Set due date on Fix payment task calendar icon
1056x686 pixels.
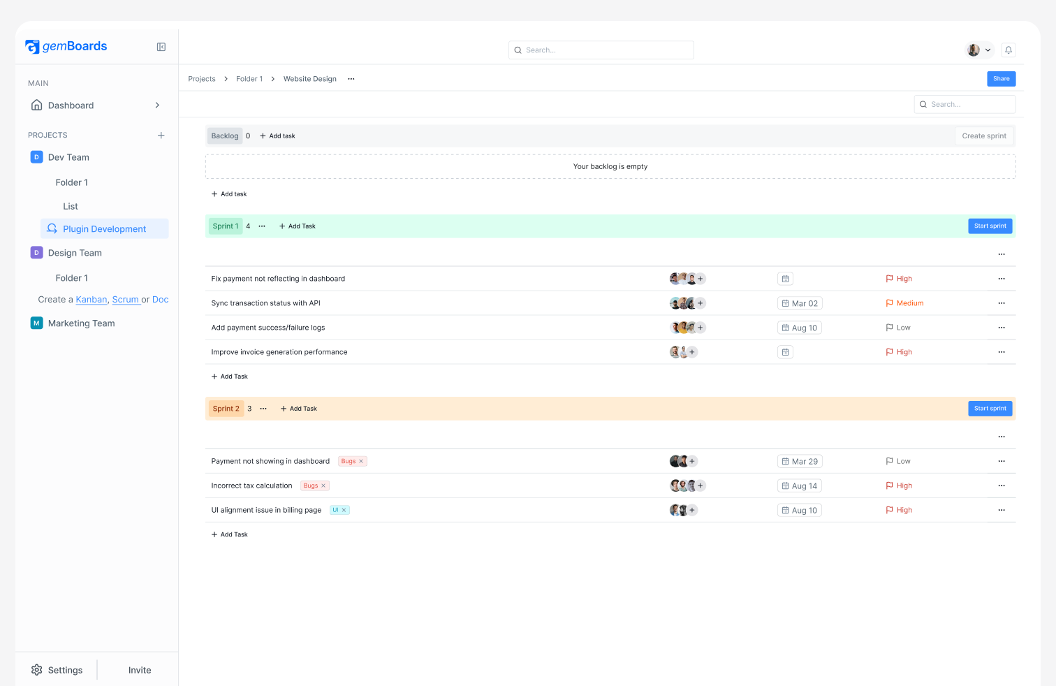click(x=785, y=278)
